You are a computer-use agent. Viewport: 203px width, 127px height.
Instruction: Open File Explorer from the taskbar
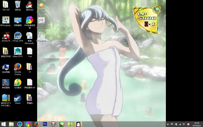12,124
